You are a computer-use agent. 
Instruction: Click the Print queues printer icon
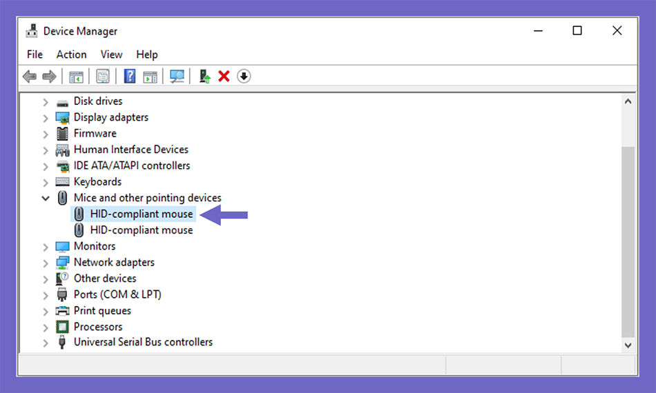click(x=62, y=311)
